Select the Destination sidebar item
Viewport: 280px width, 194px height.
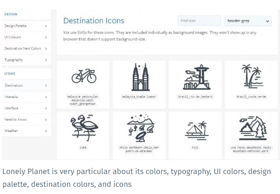[27, 86]
